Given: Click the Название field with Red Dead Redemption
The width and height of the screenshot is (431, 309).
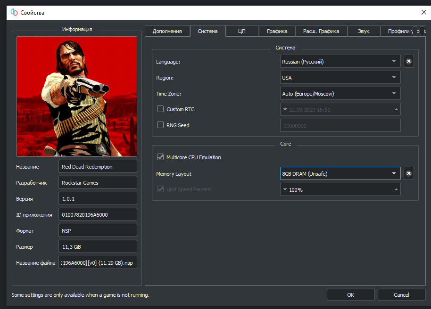Looking at the screenshot, I should (x=98, y=166).
